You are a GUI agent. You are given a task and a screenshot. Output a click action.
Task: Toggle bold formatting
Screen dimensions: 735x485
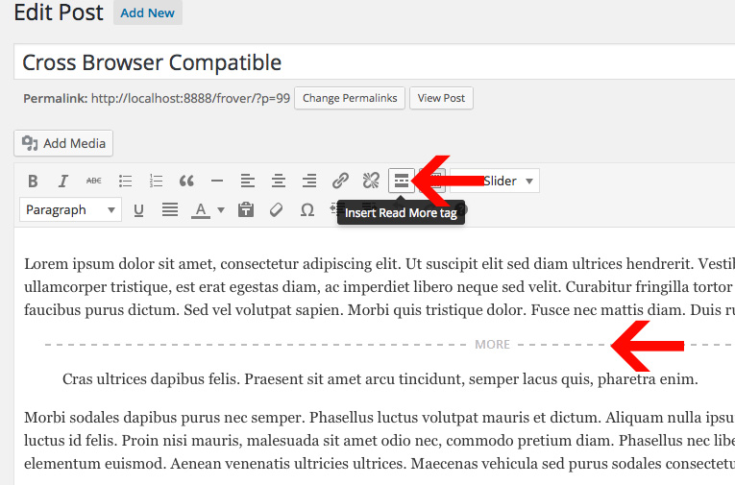point(33,181)
